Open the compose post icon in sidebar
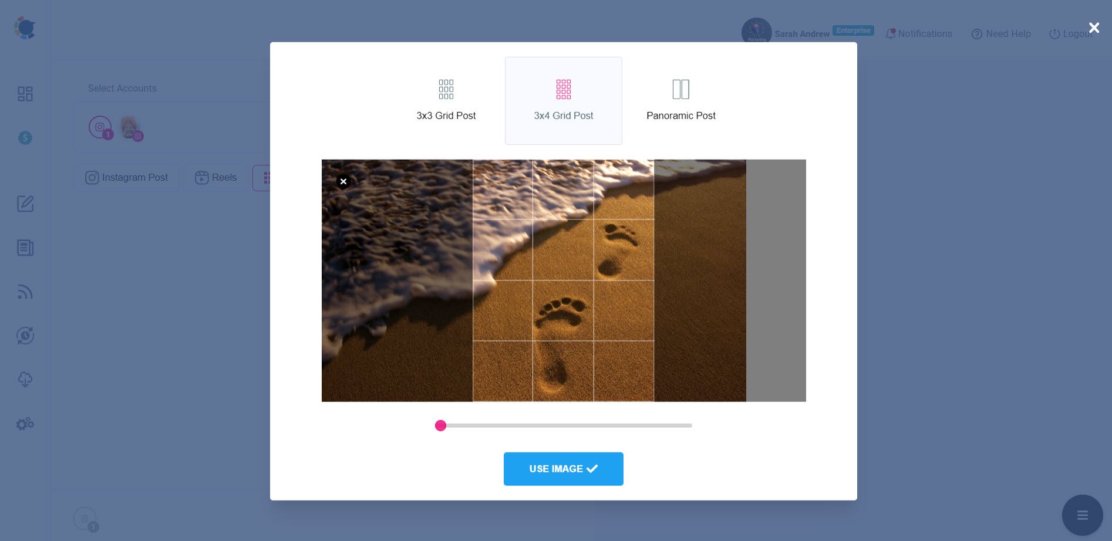The height and width of the screenshot is (541, 1112). 25,204
